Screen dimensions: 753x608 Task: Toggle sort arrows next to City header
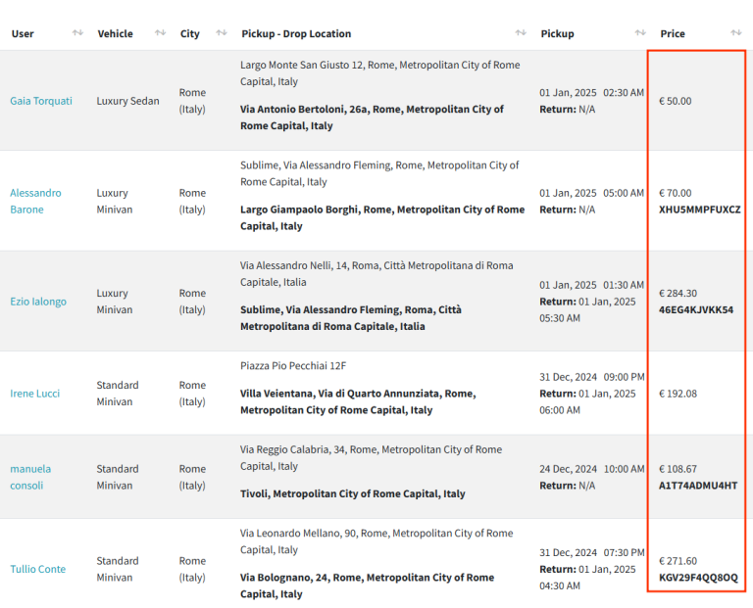click(x=222, y=33)
